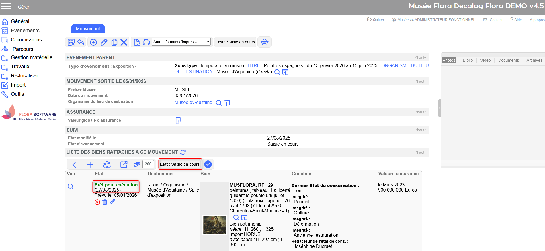Click the calculator icon next to Valeur globale d'assurance

(x=178, y=121)
